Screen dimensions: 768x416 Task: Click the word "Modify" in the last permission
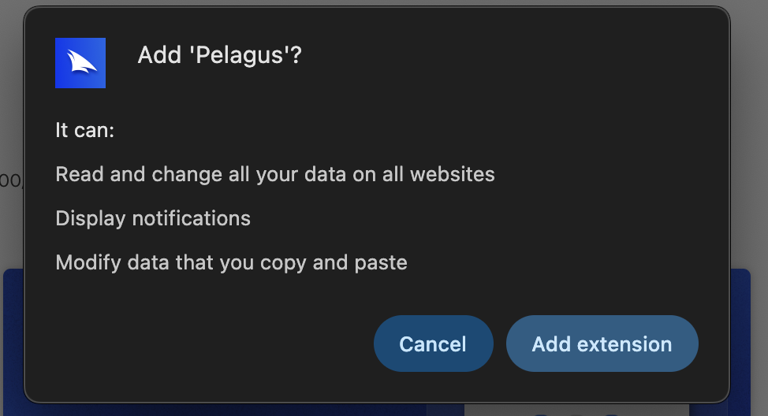[x=86, y=262]
